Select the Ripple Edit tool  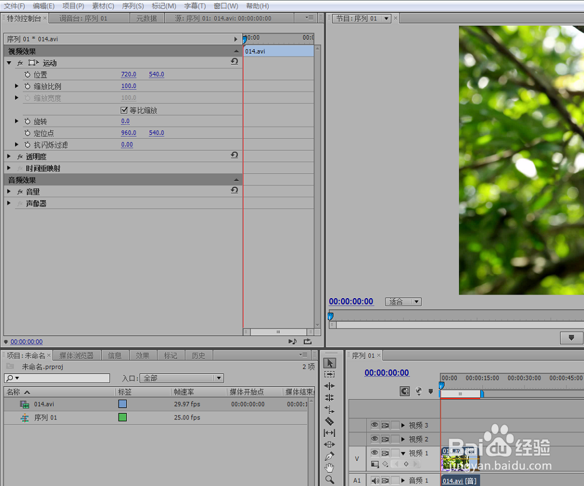[x=329, y=386]
